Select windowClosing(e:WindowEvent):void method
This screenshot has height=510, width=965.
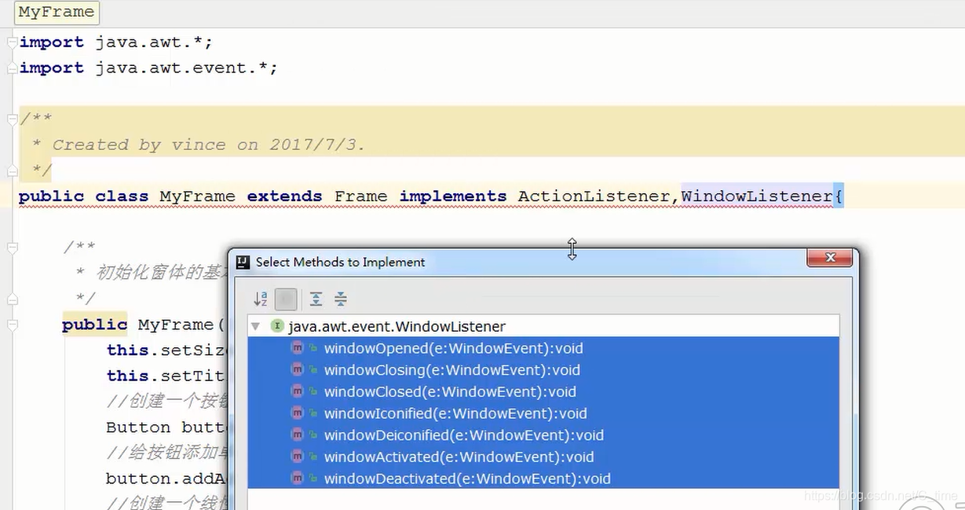(543, 370)
